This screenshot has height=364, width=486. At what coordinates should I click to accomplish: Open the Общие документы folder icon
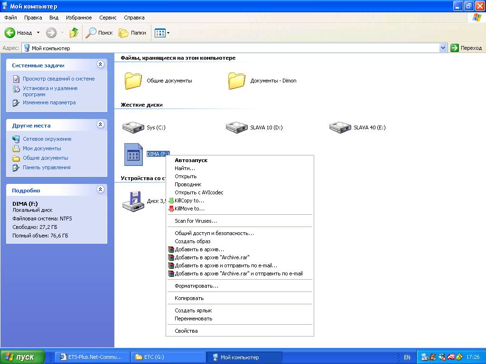pyautogui.click(x=133, y=81)
